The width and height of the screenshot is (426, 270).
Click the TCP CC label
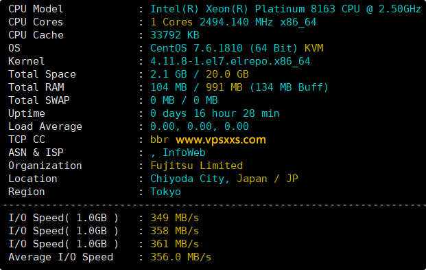(x=27, y=139)
